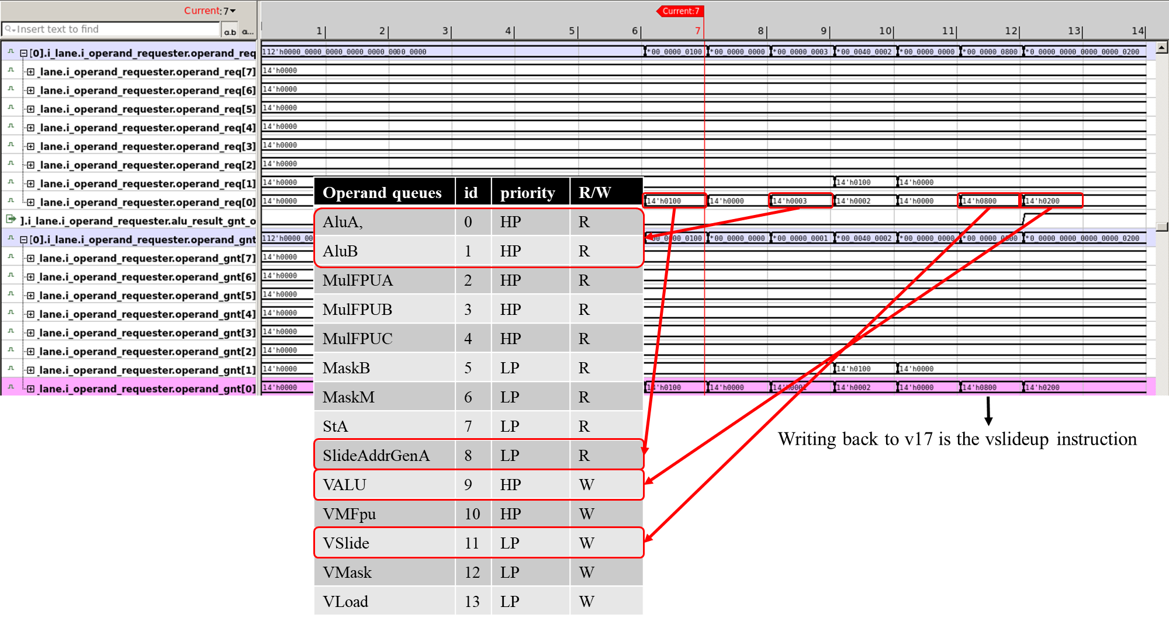Click the 14'h0800 value on operand_req[0] waveform
The image size is (1169, 621).
989,200
